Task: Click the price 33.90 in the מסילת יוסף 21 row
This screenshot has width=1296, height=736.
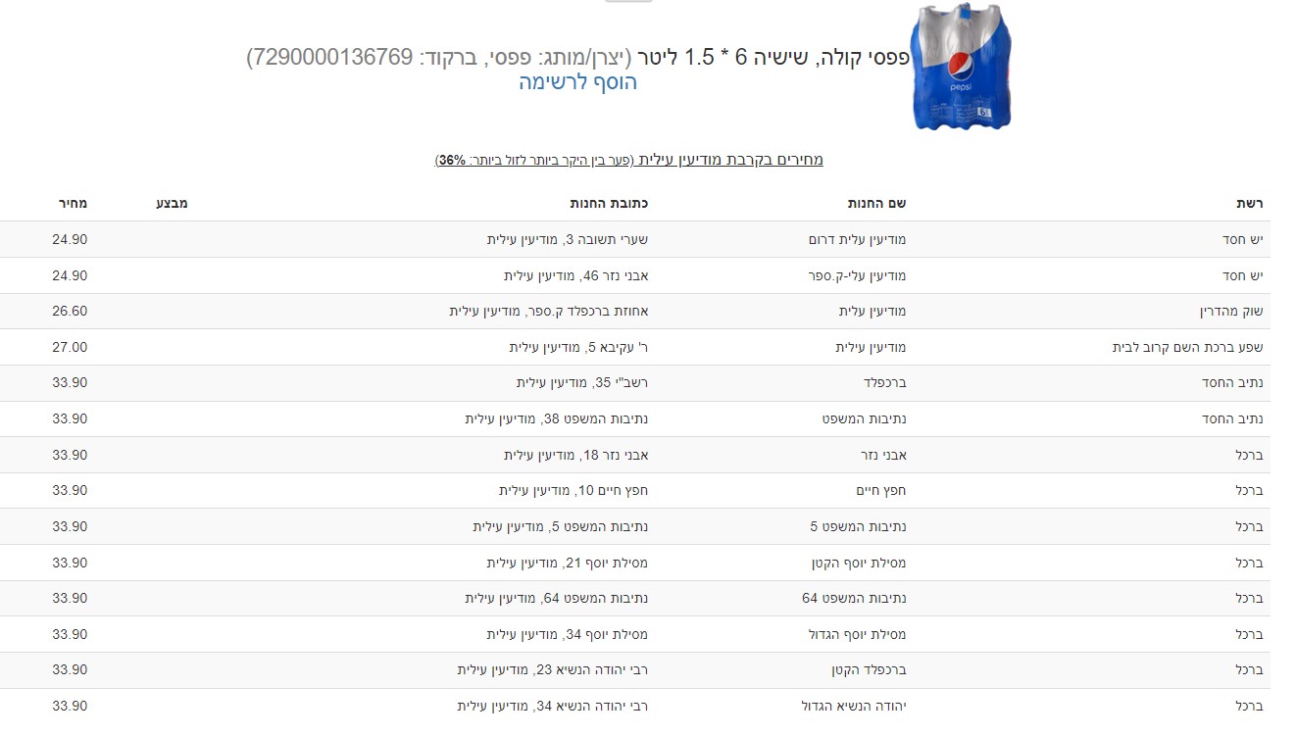Action: pos(70,564)
